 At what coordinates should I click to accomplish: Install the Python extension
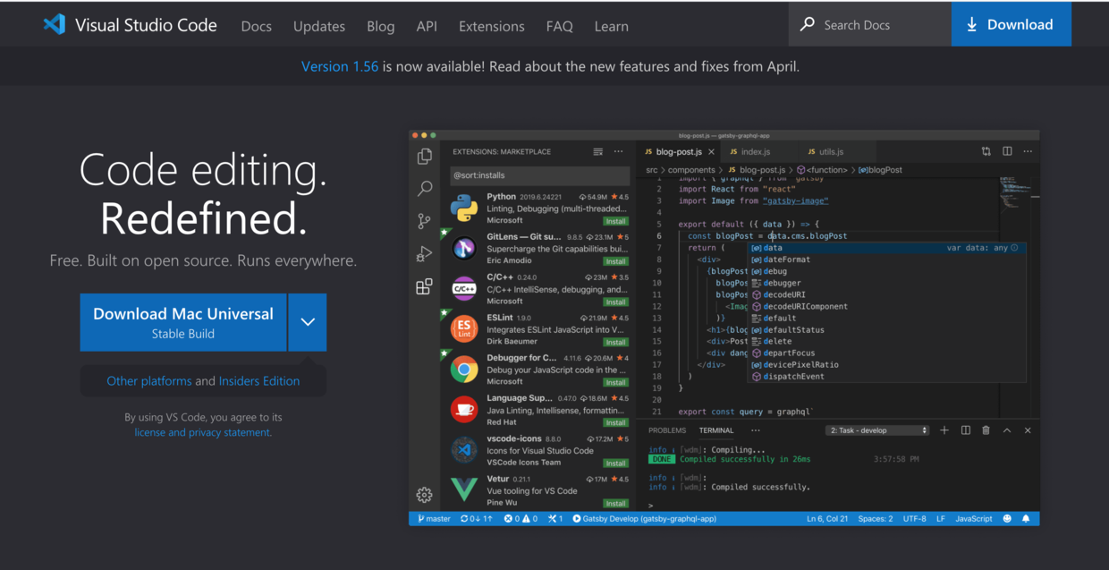pyautogui.click(x=615, y=221)
